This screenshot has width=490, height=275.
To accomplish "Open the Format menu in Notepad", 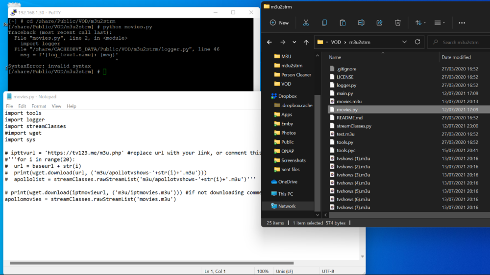I will click(x=39, y=106).
